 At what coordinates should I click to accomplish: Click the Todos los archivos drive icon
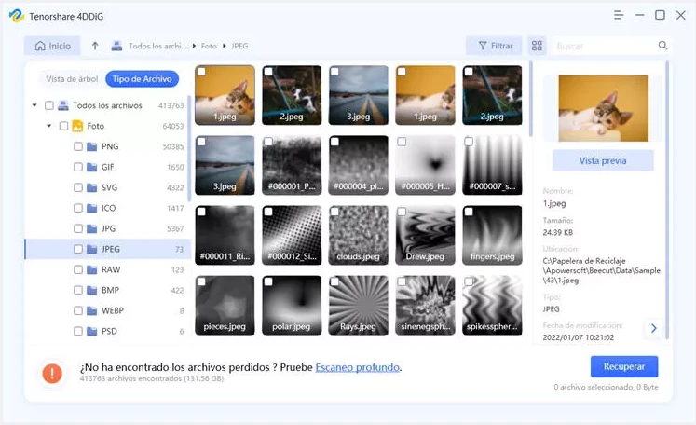click(x=63, y=105)
